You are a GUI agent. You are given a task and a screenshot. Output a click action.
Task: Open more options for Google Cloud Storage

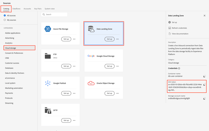coord(117,66)
